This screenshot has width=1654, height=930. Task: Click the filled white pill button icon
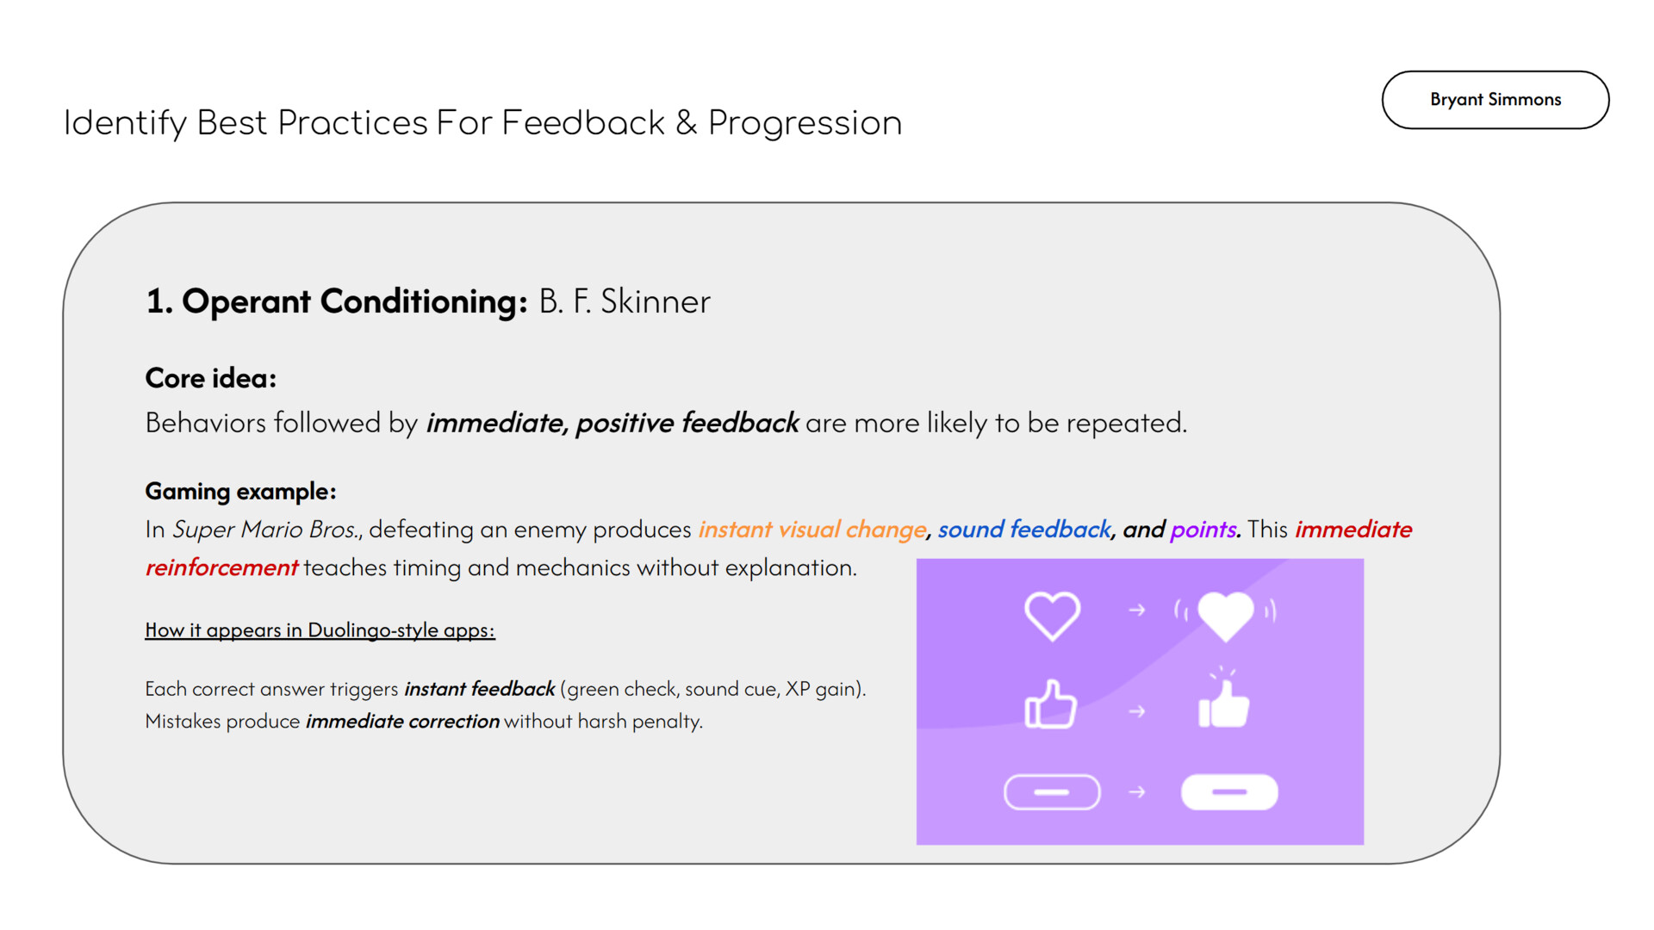1228,792
